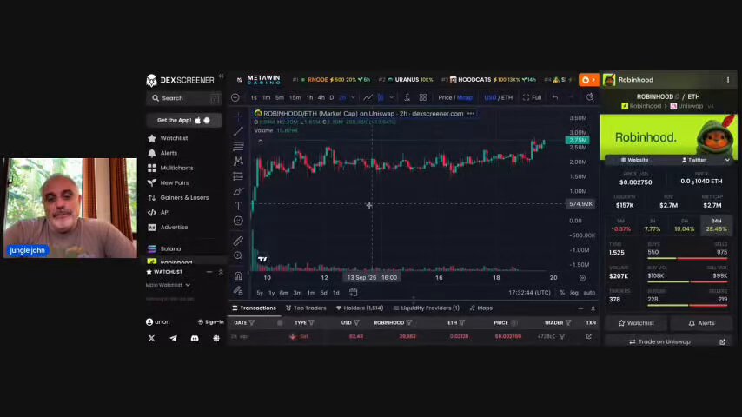
Task: Open the Maps tab
Action: [480, 308]
